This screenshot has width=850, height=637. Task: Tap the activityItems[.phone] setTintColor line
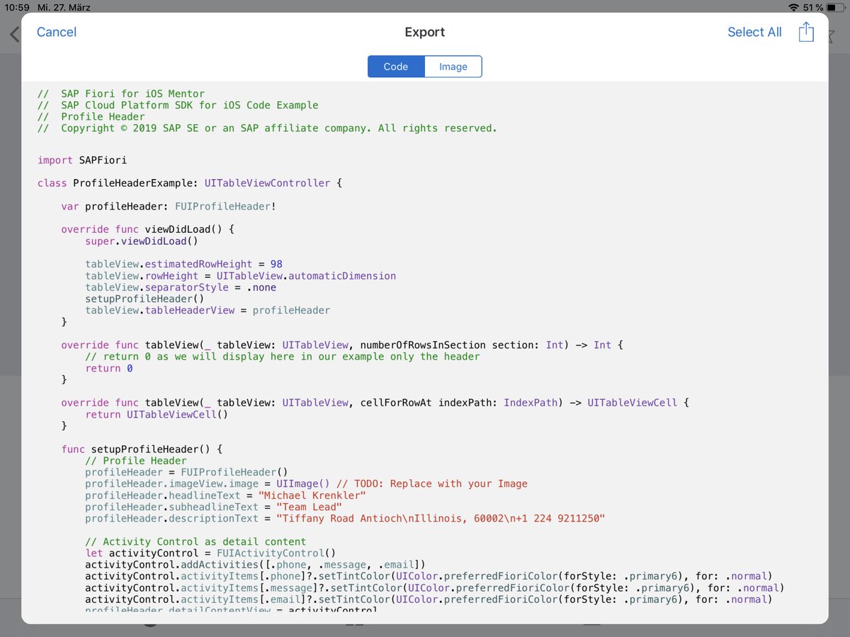pyautogui.click(x=429, y=576)
